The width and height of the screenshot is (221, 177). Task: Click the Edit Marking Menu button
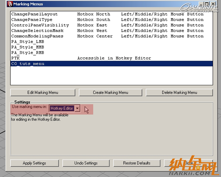click(43, 92)
